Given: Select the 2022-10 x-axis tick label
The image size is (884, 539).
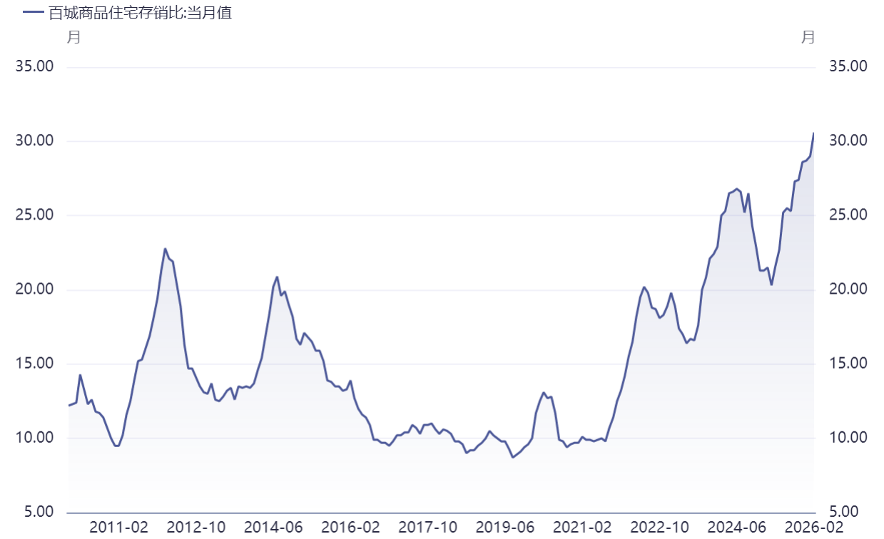Looking at the screenshot, I should coord(659,527).
